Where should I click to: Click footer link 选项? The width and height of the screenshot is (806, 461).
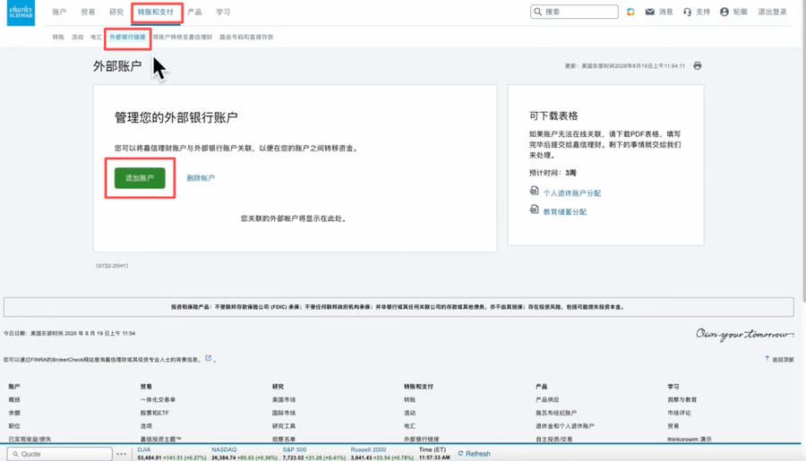[146, 426]
